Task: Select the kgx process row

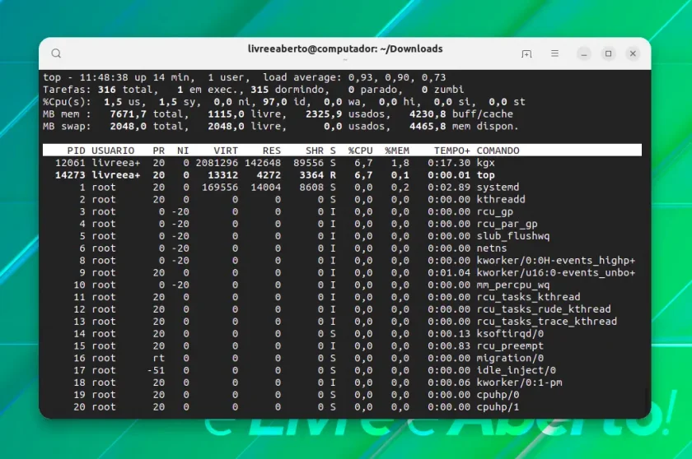Action: (x=342, y=163)
